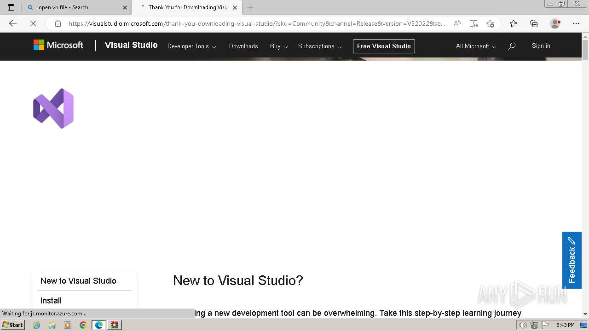
Task: Open the site search magnifier icon
Action: pyautogui.click(x=512, y=46)
